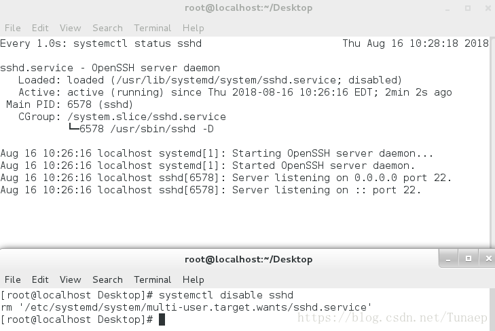Click the 'Active: active (running)' line
The height and width of the screenshot is (331, 495).
[x=235, y=92]
